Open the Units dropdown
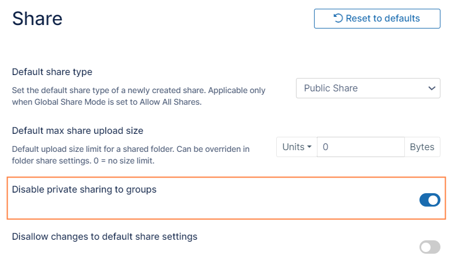The height and width of the screenshot is (270, 462). (x=297, y=147)
